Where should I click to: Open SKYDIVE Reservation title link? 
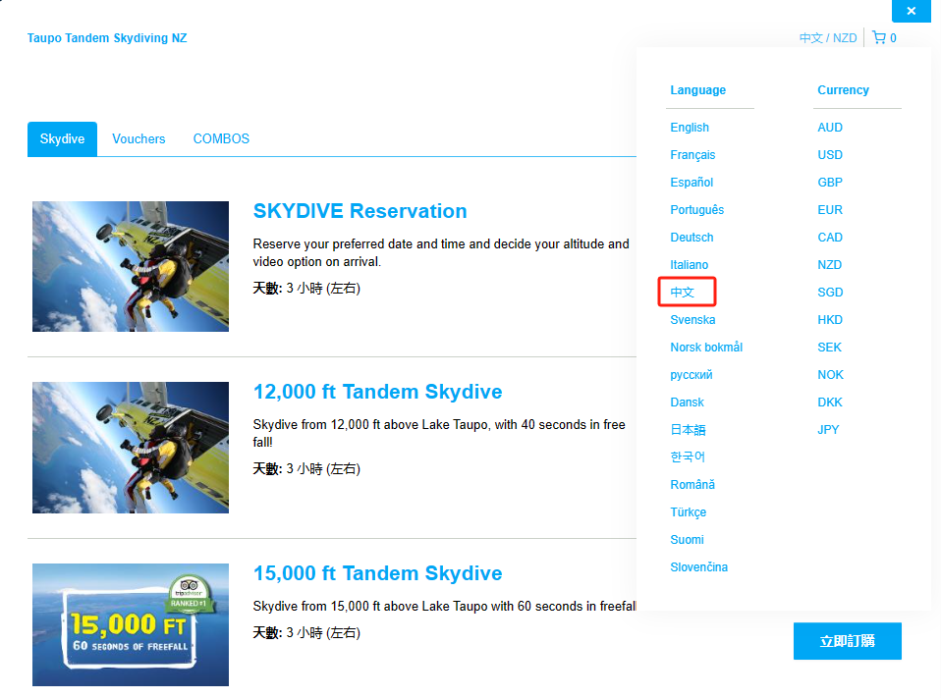(360, 211)
